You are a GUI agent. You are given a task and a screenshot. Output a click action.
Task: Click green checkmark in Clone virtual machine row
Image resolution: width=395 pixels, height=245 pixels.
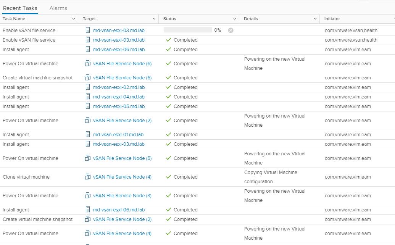(169, 177)
